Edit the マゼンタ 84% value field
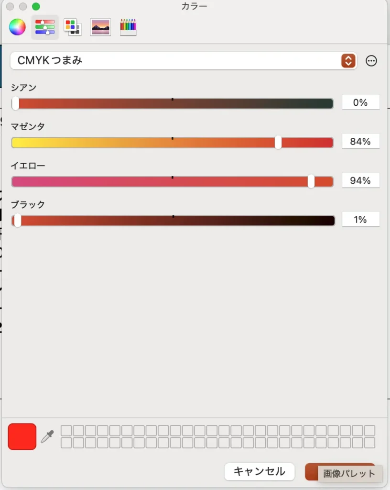The height and width of the screenshot is (490, 390). click(360, 142)
